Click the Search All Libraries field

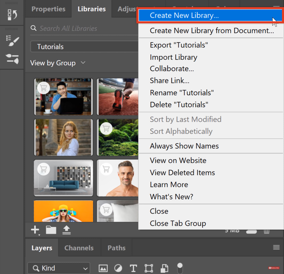click(84, 28)
